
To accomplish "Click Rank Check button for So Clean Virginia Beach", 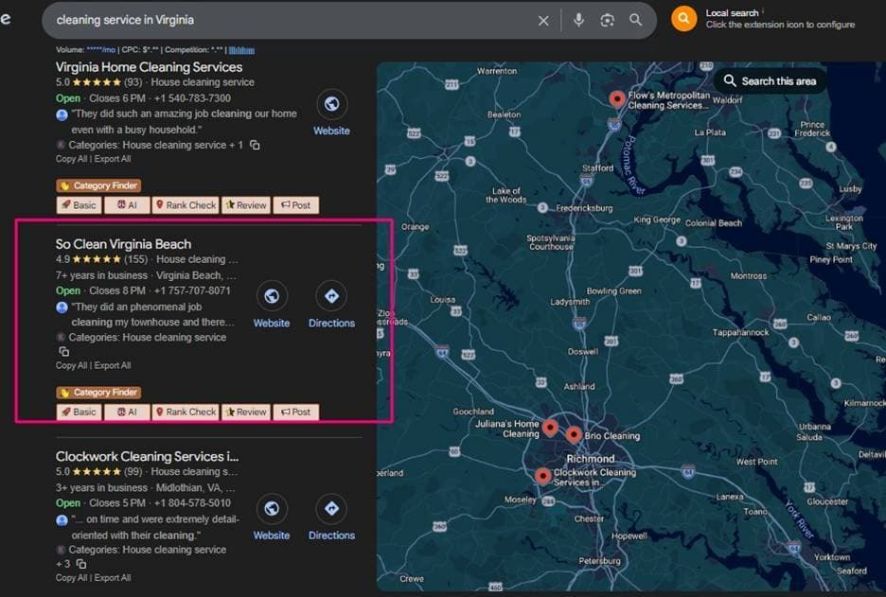I will tap(186, 412).
